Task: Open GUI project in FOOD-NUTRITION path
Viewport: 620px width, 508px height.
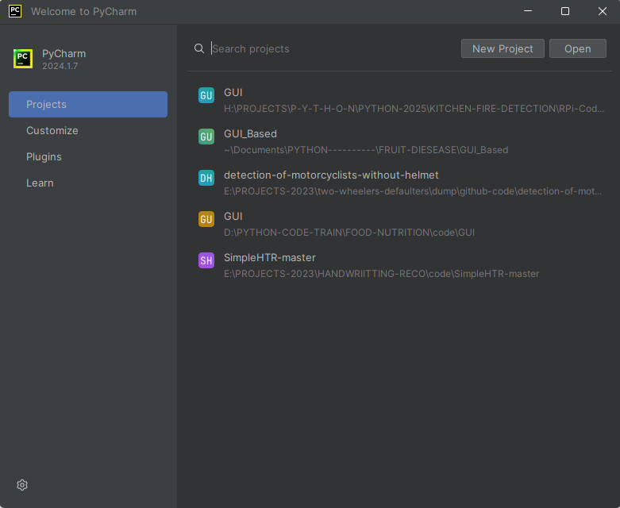Action: click(400, 224)
